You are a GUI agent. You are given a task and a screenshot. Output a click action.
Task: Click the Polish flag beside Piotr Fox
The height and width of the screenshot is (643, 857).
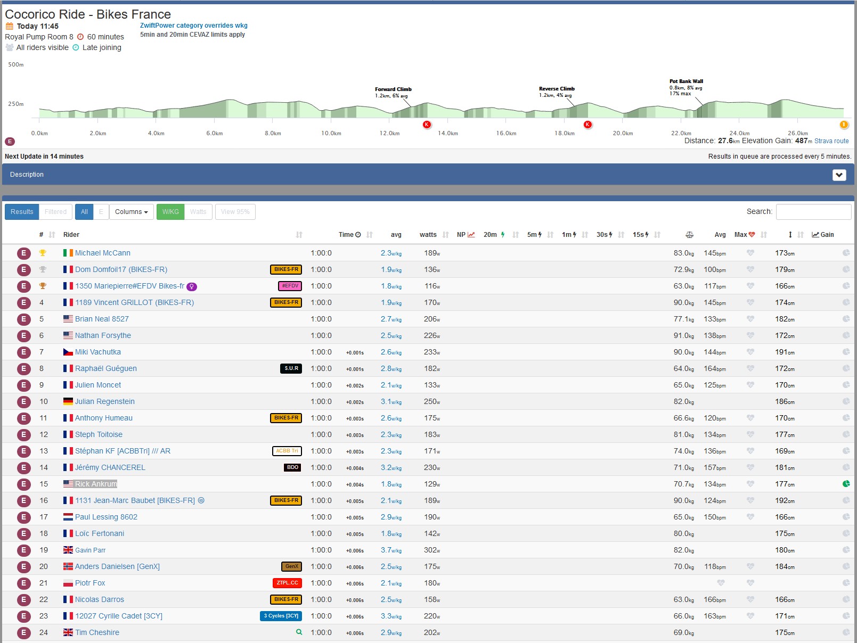(68, 583)
